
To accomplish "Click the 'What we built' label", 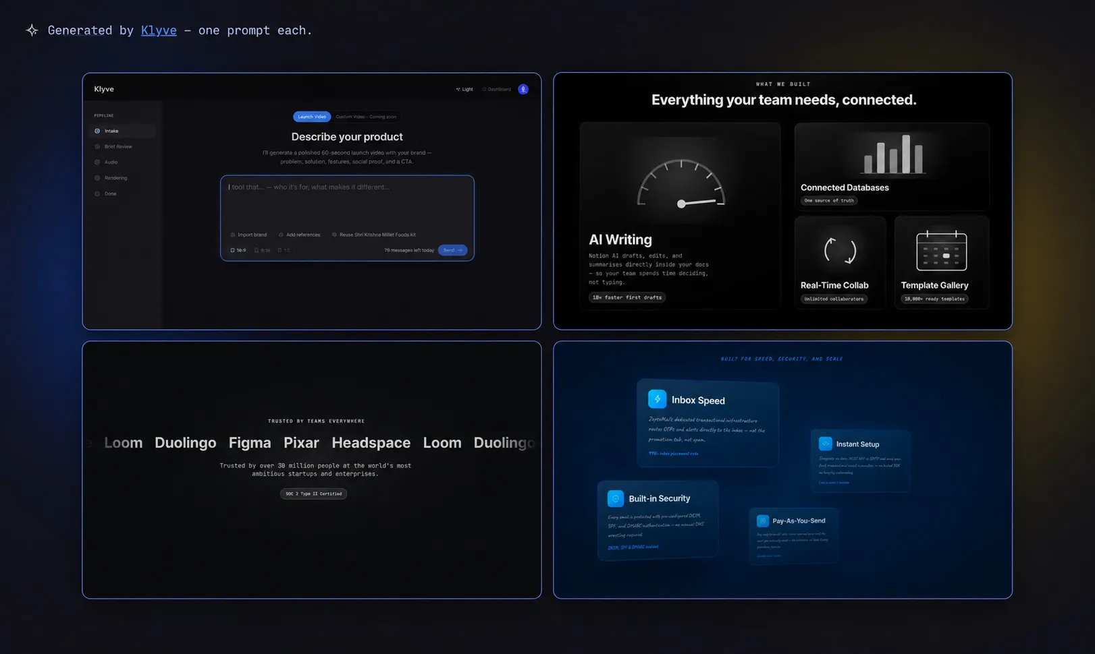I will click(x=783, y=84).
